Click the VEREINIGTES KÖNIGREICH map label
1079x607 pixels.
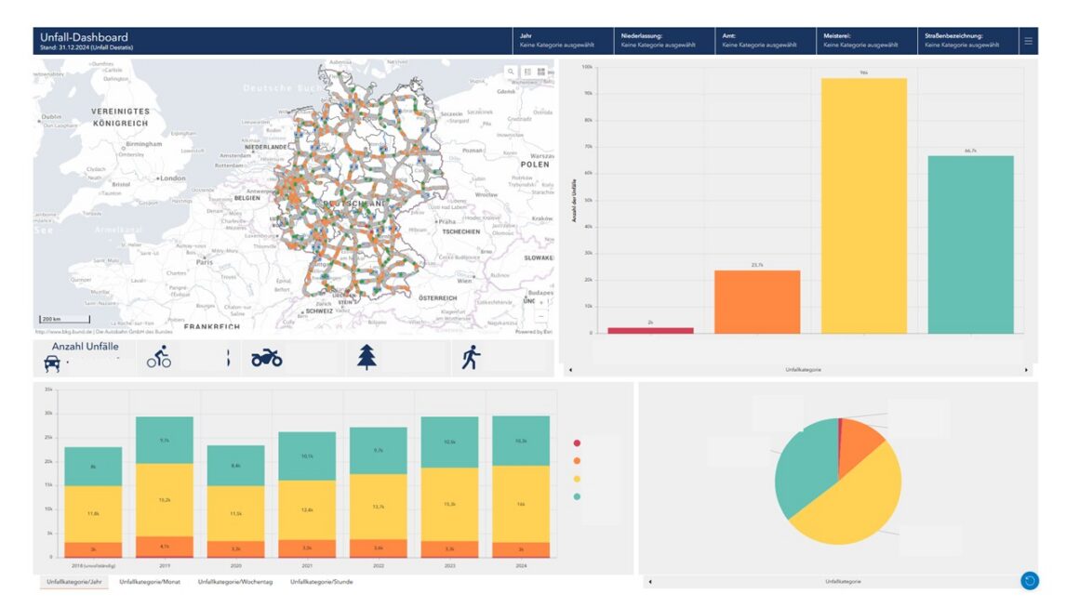pos(120,117)
